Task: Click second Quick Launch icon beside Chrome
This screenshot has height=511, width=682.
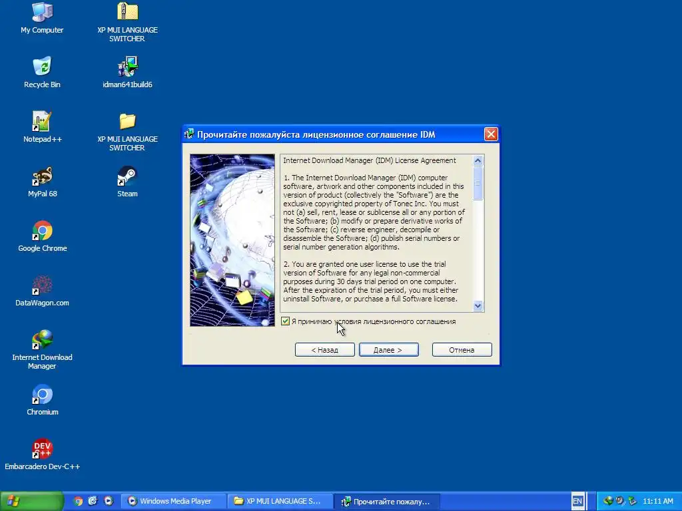Action: click(x=93, y=501)
